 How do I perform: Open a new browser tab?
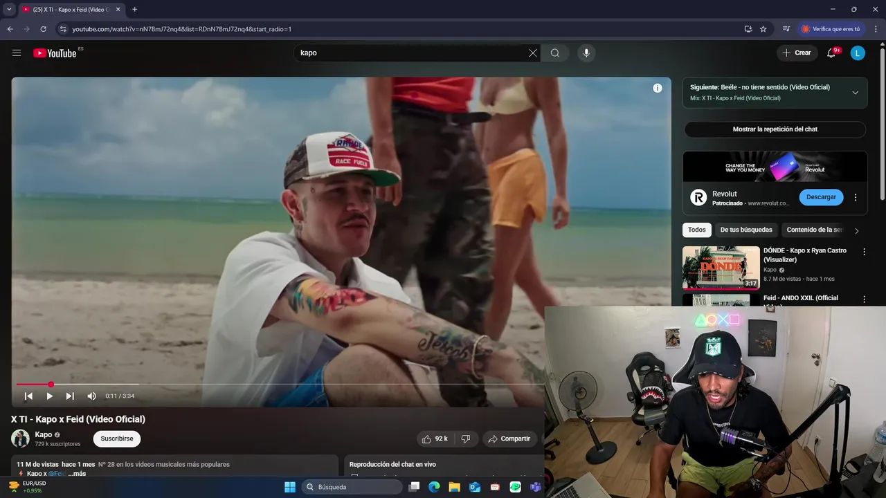pos(134,9)
